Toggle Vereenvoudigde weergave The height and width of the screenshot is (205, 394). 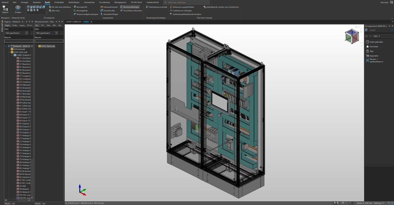pos(86,14)
